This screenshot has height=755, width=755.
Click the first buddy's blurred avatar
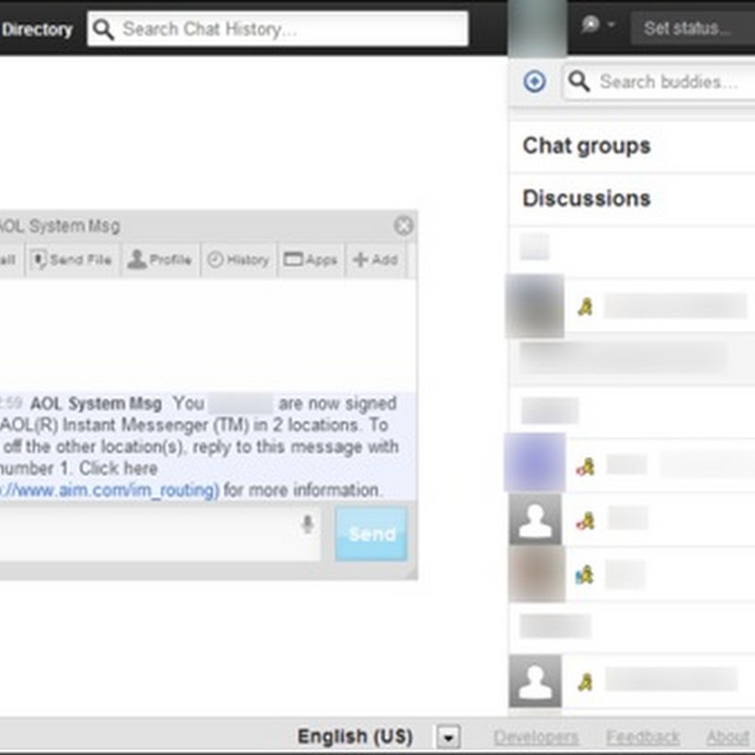[534, 306]
